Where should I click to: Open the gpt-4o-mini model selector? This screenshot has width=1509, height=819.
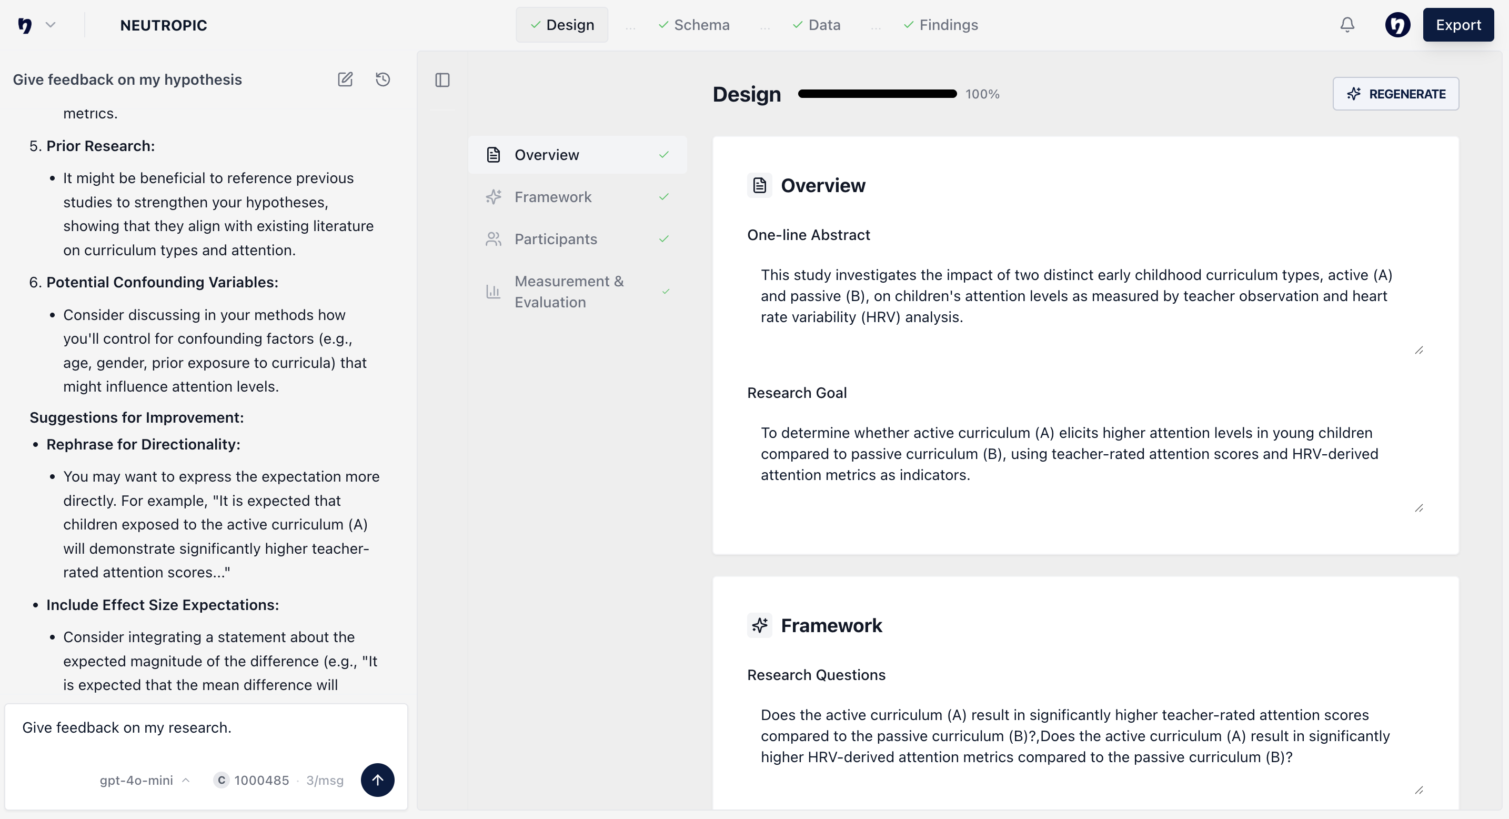[x=144, y=780]
